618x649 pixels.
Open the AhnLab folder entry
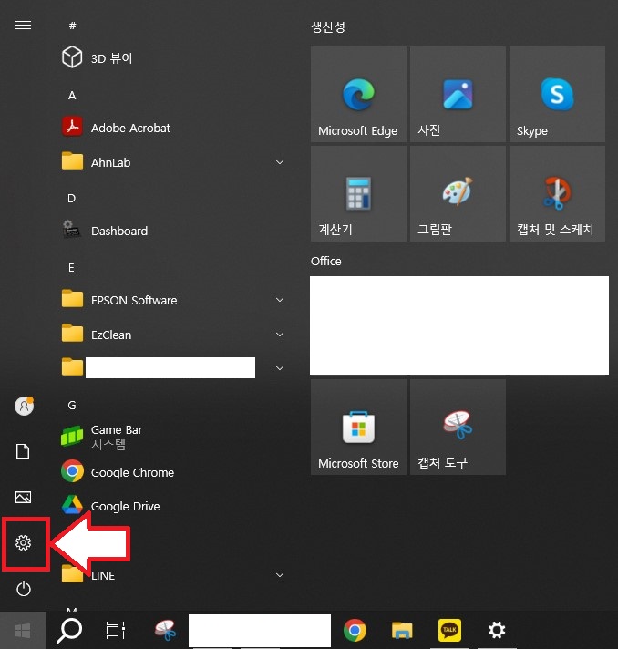pos(173,162)
